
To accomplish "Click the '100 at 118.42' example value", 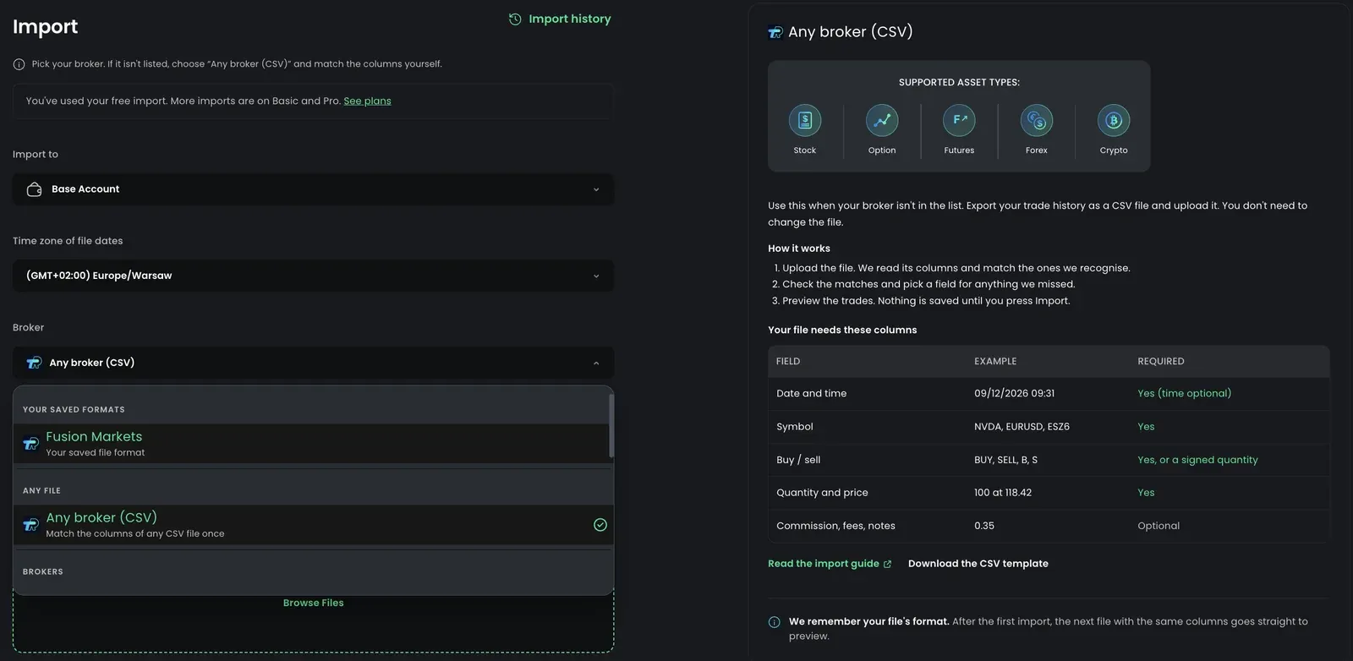I will (x=1003, y=493).
